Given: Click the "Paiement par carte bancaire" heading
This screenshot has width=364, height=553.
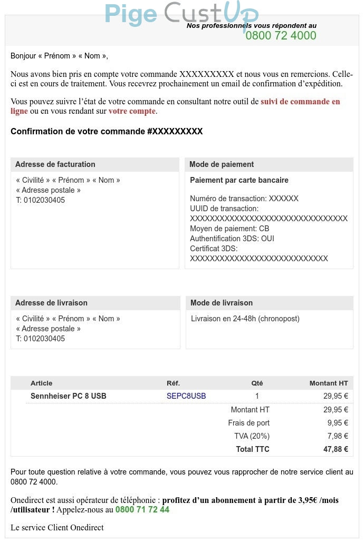Looking at the screenshot, I should 239,180.
